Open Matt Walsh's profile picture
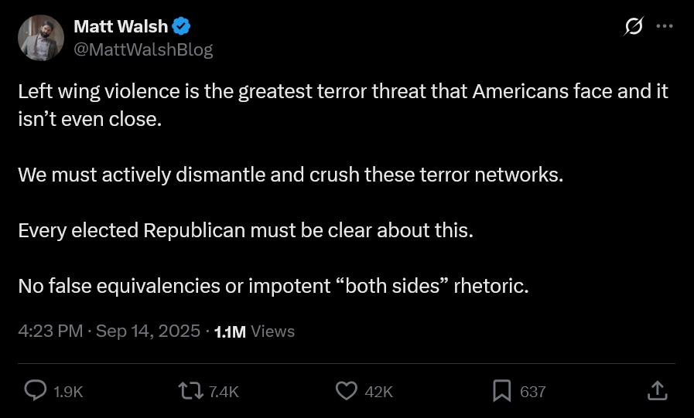 click(x=39, y=38)
